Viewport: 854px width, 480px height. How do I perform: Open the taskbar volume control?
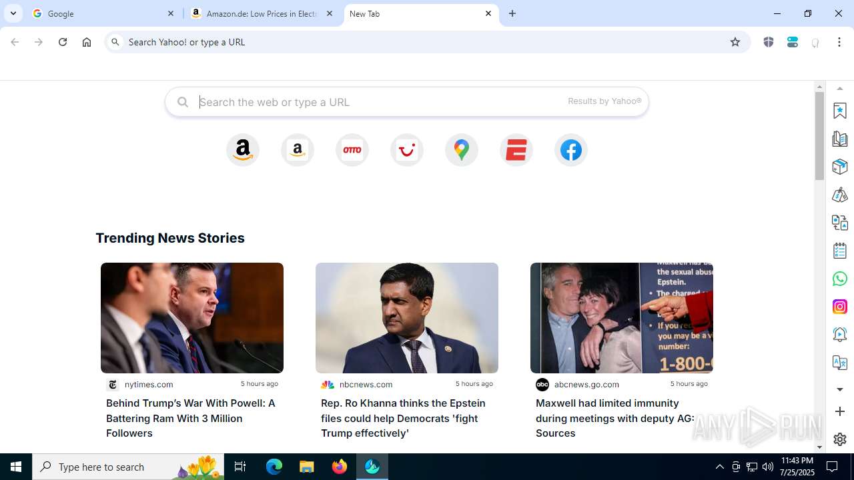point(768,467)
